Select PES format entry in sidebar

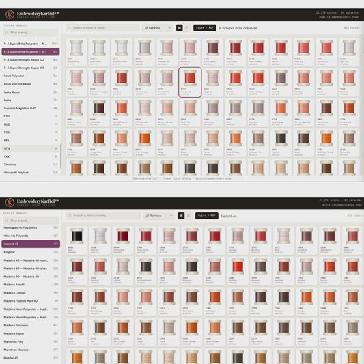coord(31,141)
